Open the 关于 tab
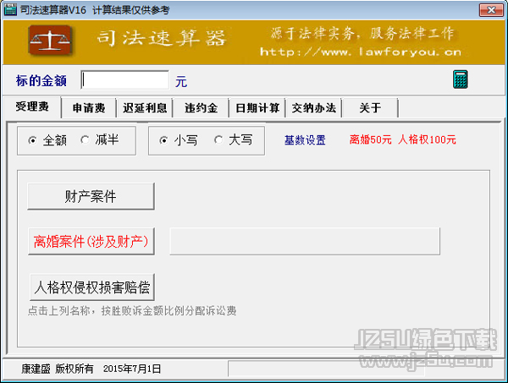The width and height of the screenshot is (508, 383). 370,108
